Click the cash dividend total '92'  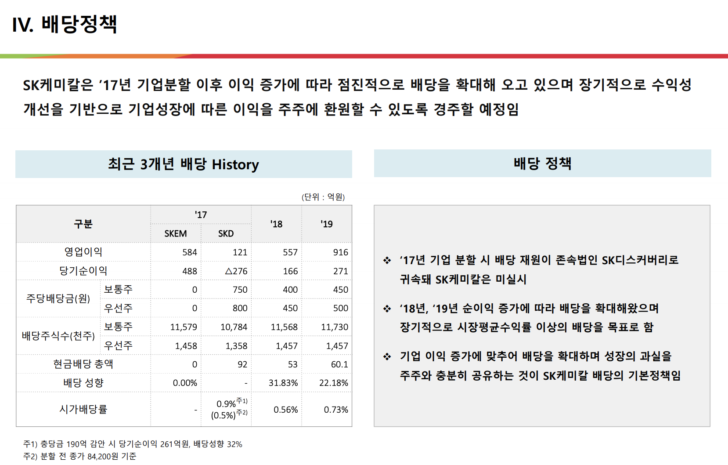(242, 364)
